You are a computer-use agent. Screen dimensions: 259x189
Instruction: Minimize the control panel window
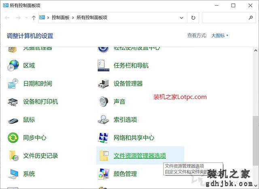point(217,5)
